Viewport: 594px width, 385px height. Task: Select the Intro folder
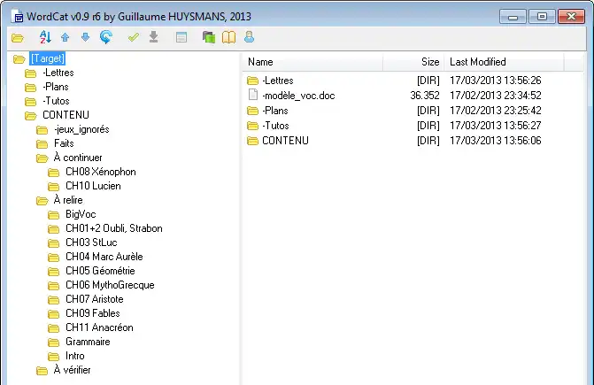tap(75, 356)
